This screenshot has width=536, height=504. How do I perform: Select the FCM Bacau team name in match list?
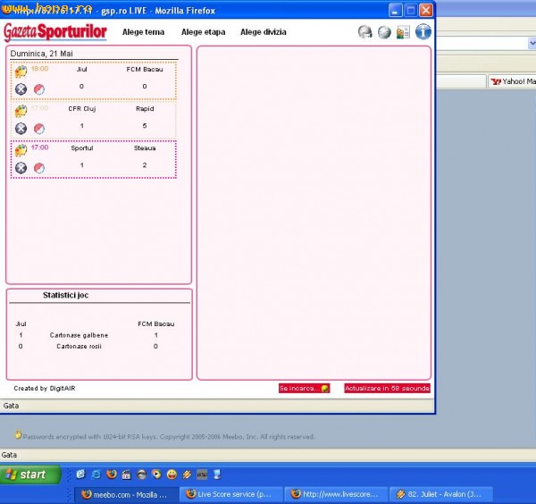(x=145, y=70)
